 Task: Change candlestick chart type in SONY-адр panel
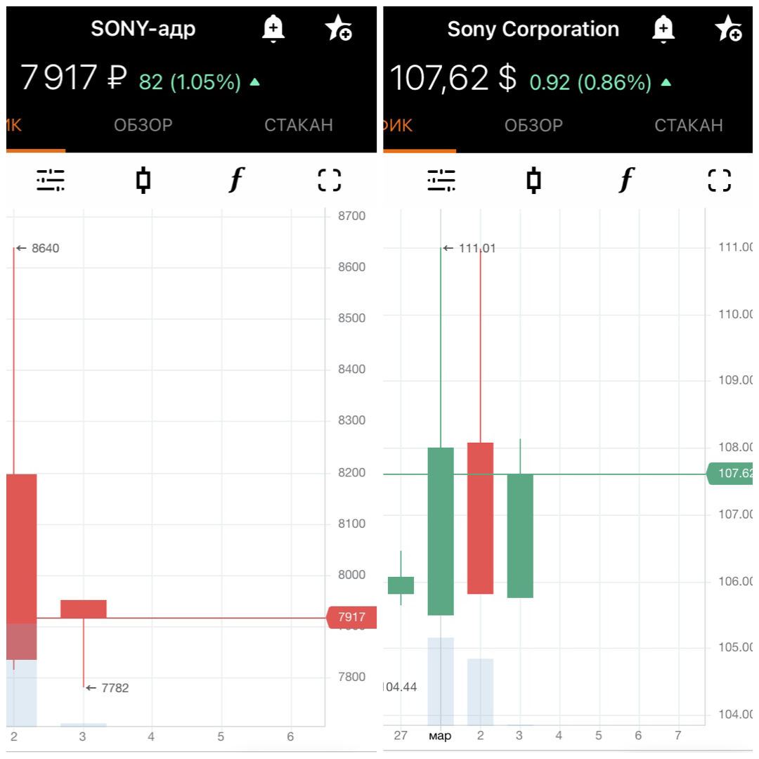(143, 180)
